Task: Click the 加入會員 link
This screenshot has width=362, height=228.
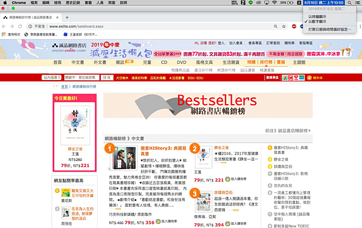Action: pyautogui.click(x=236, y=43)
